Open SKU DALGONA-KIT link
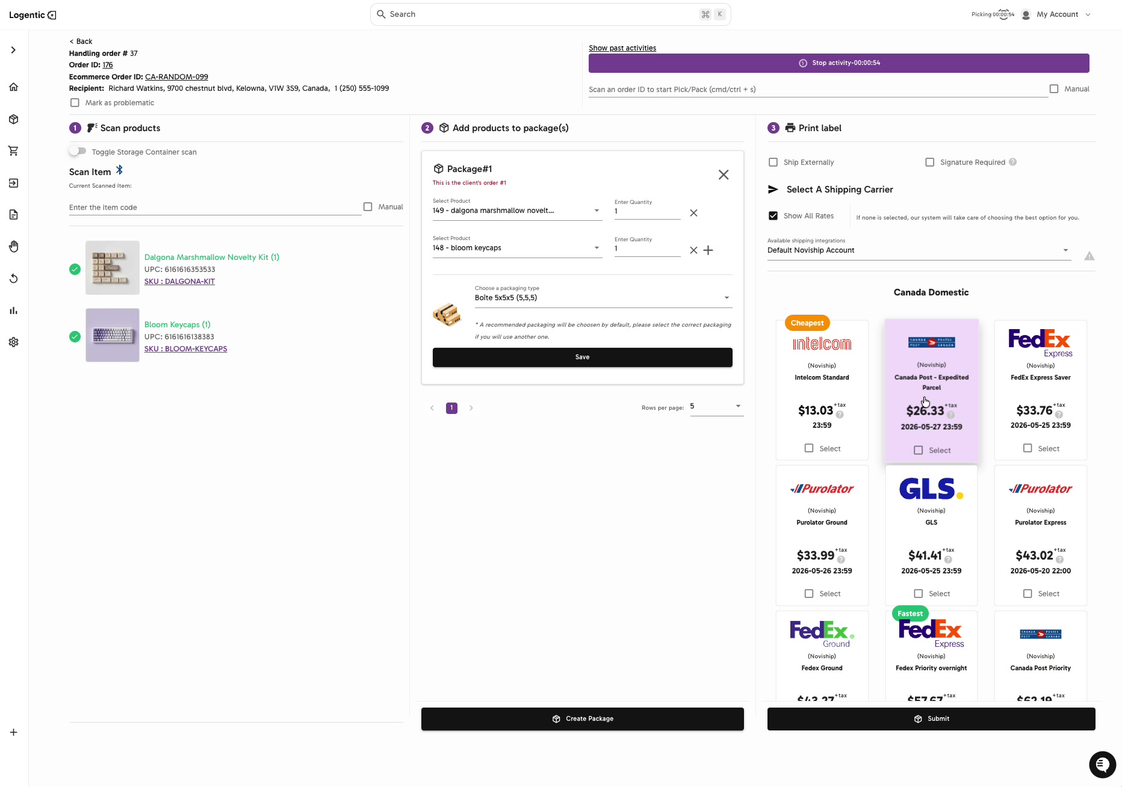The width and height of the screenshot is (1122, 787). tap(179, 282)
